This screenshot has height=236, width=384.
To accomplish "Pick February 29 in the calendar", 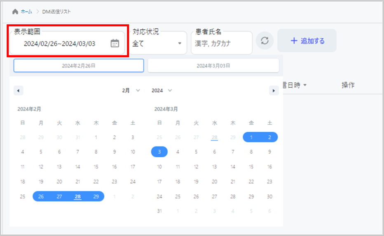I will pos(96,196).
